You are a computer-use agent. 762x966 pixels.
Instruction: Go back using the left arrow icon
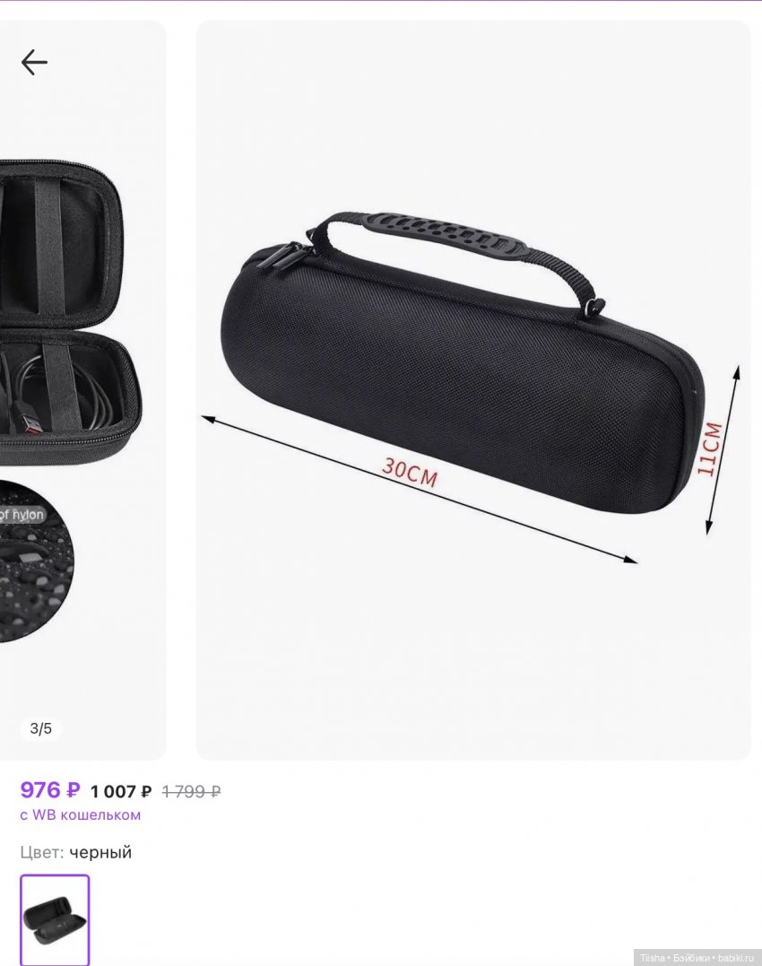tap(34, 62)
